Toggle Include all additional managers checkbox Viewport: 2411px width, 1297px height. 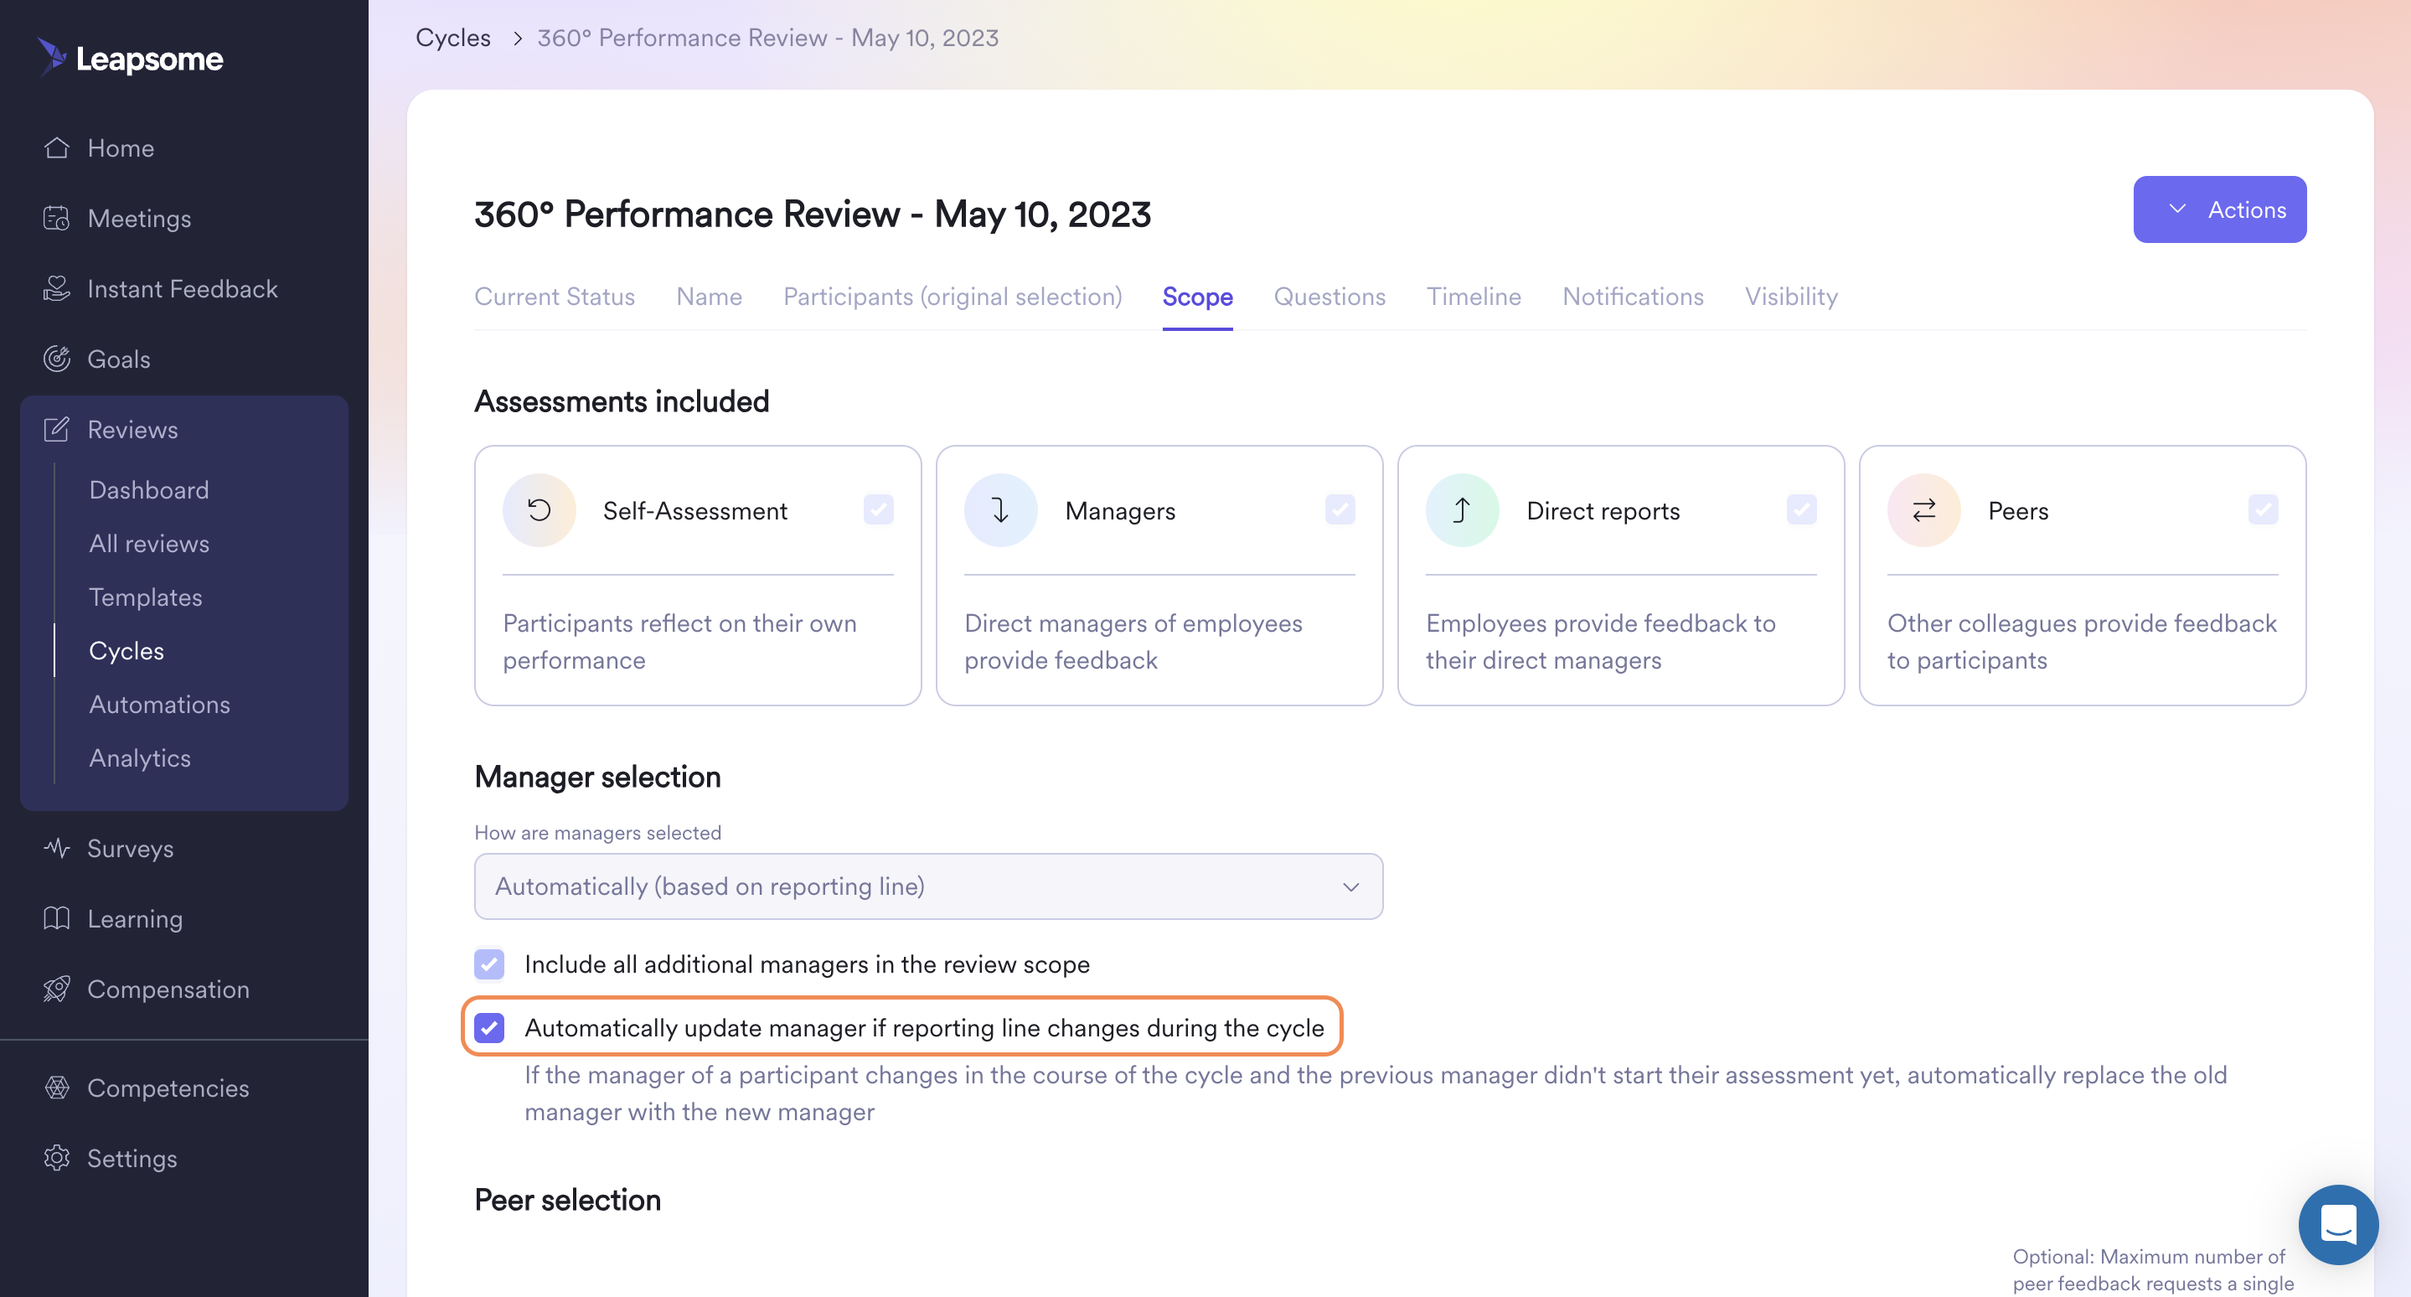pos(489,964)
